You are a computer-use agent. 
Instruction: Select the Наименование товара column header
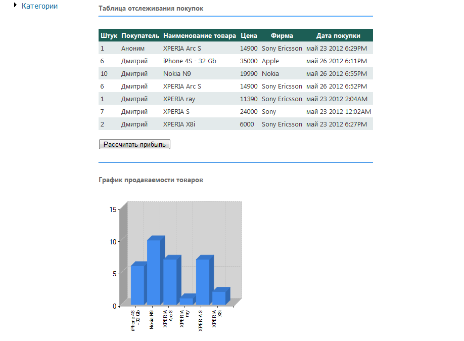coord(200,35)
